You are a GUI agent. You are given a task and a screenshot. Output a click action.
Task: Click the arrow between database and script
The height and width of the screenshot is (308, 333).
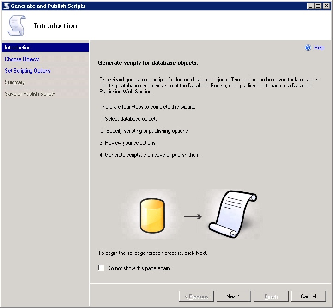point(193,216)
